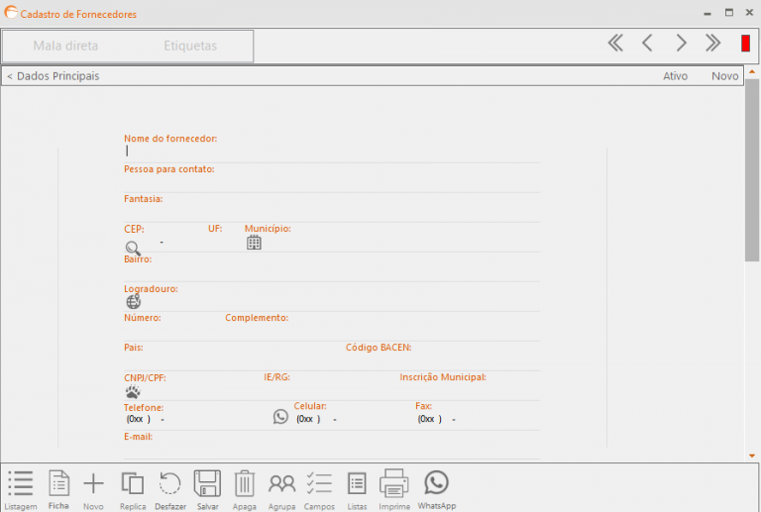Viewport: 761px width, 512px height.
Task: Click the Replica duplicate icon
Action: (x=132, y=484)
